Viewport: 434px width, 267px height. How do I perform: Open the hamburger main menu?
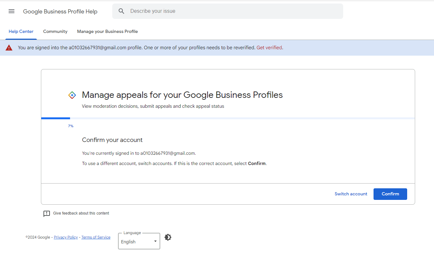[12, 11]
